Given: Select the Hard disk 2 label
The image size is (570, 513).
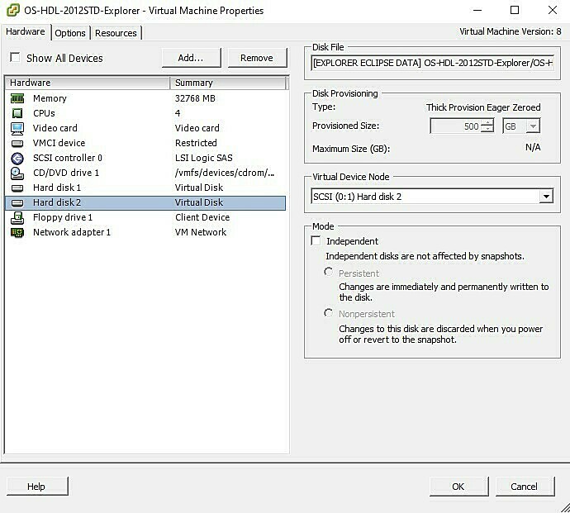Looking at the screenshot, I should tap(57, 202).
